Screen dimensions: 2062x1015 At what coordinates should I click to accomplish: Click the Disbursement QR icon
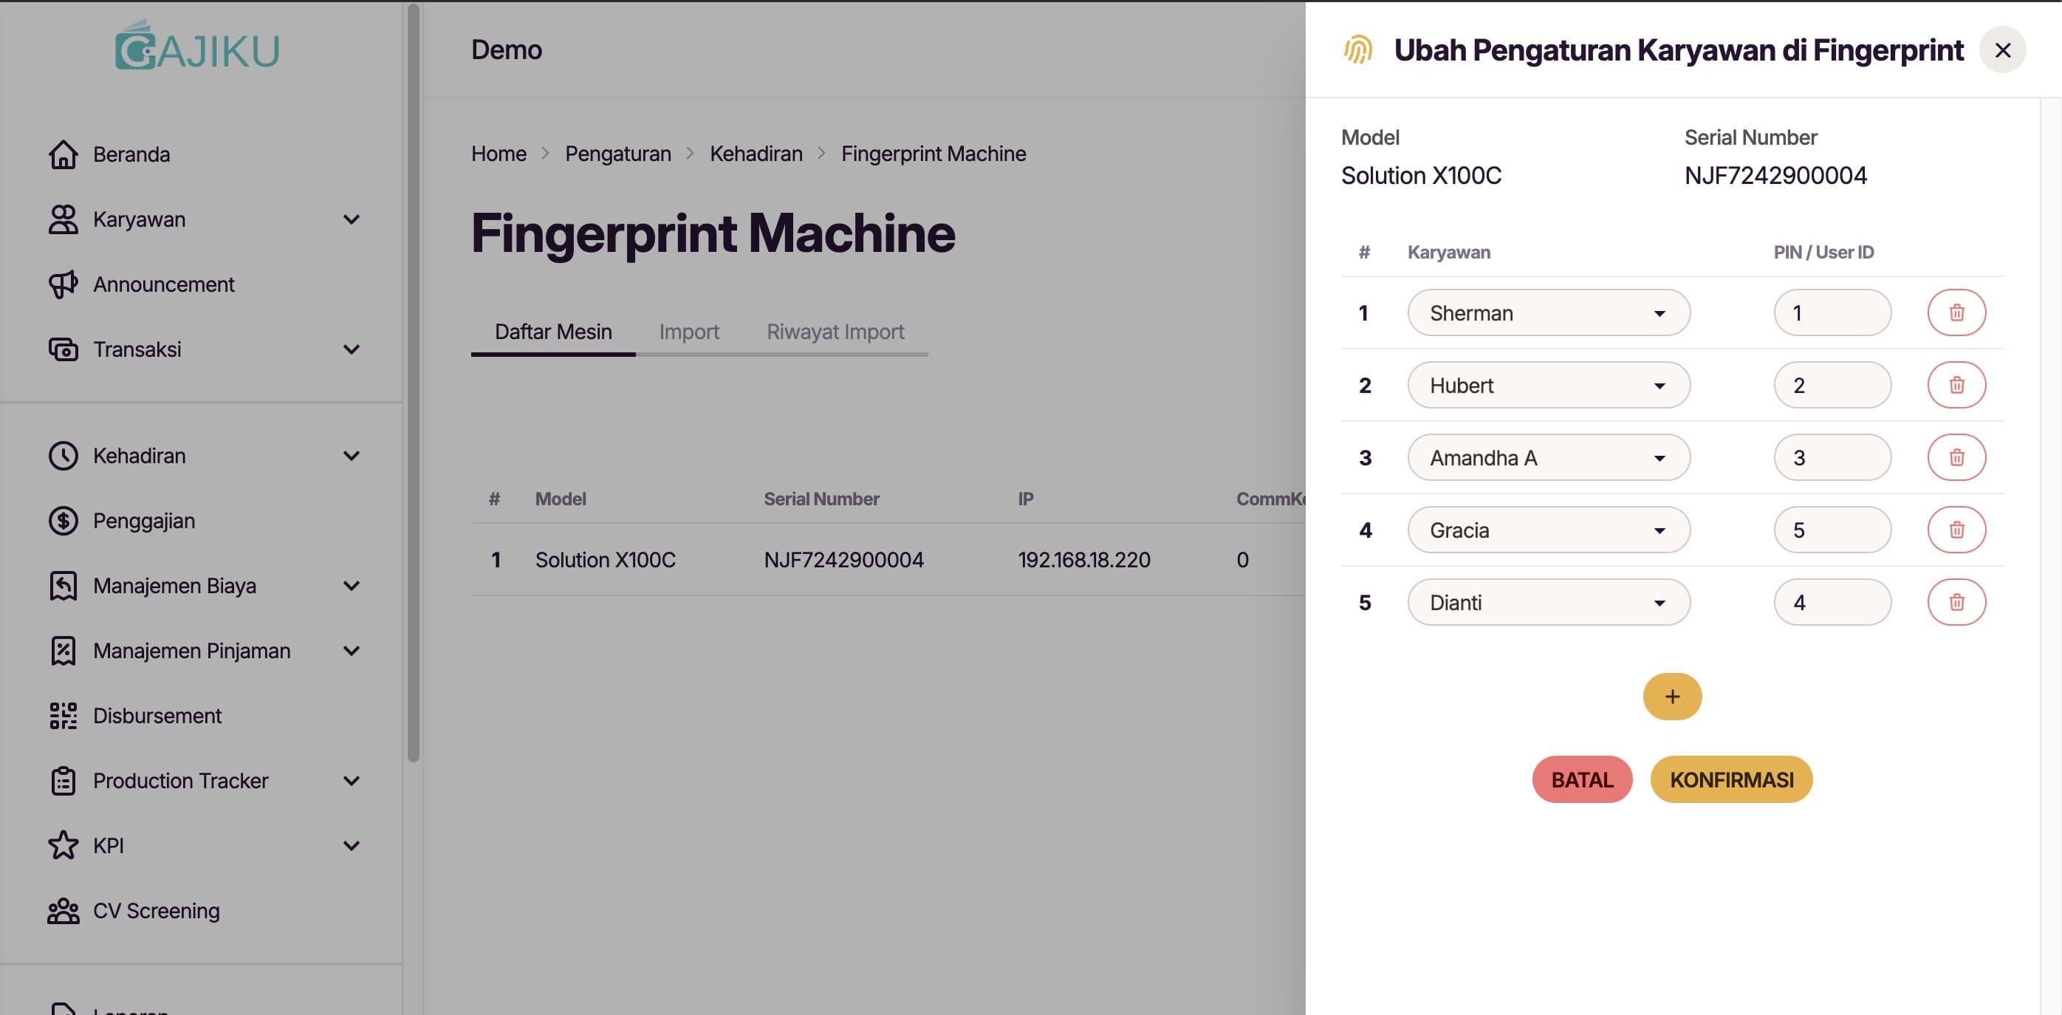pyautogui.click(x=64, y=715)
